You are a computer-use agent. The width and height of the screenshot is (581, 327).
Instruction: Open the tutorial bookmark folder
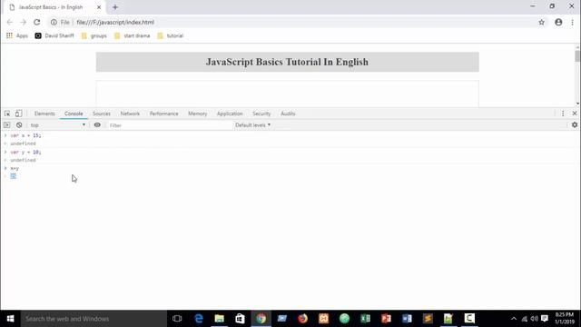pyautogui.click(x=171, y=35)
